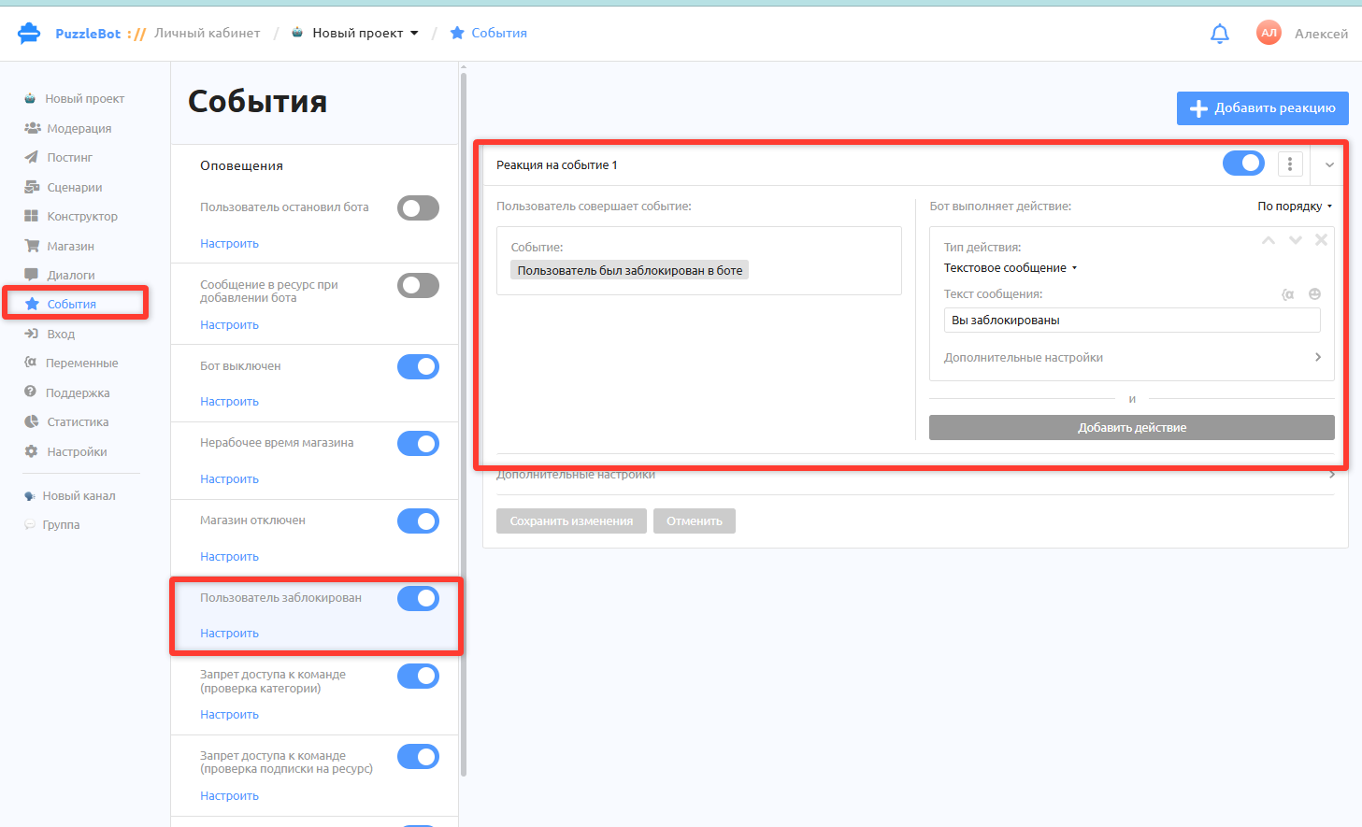Click the Вы заблокированы message text field
The height and width of the screenshot is (827, 1362).
point(1132,320)
